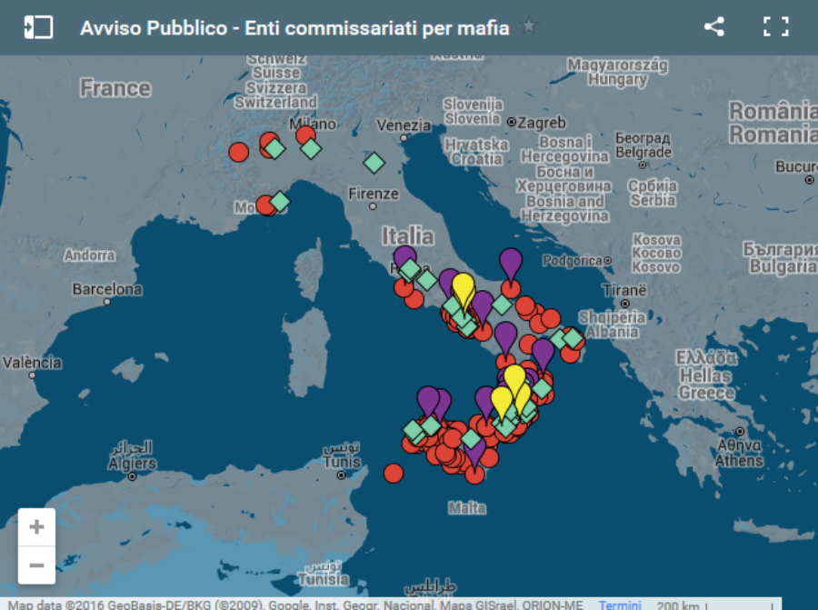818x610 pixels.
Task: Select the red circle under the Milano label
Action: pos(305,135)
